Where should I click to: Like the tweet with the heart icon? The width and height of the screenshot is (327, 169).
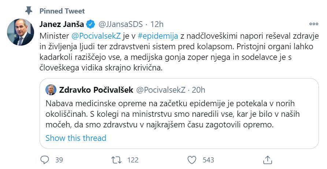point(192,160)
